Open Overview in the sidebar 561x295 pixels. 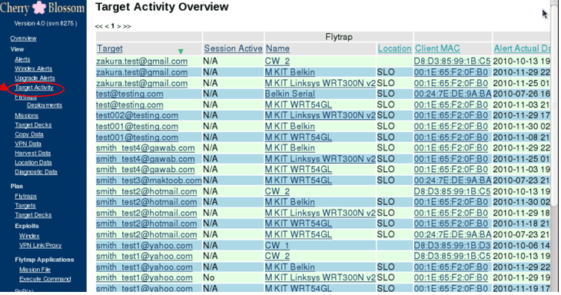click(23, 38)
